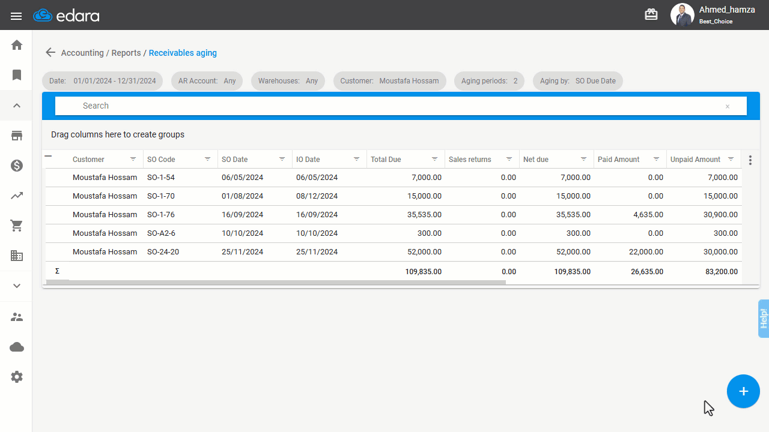Open Ahmed_hamza profile avatar
The width and height of the screenshot is (769, 432).
point(682,15)
